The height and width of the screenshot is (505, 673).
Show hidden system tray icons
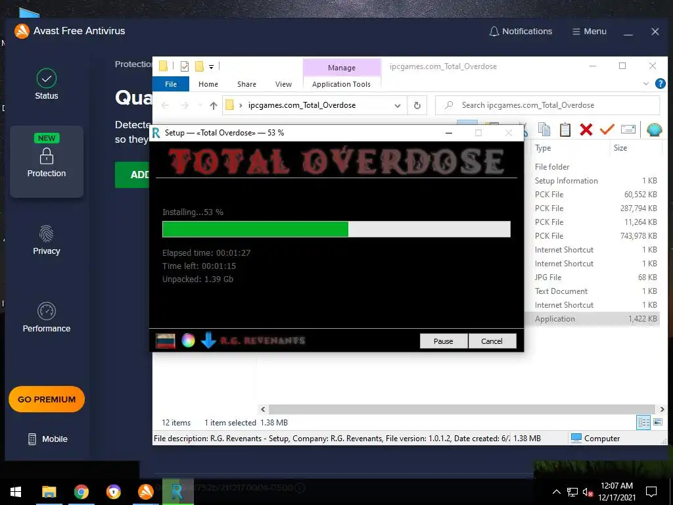pos(556,492)
